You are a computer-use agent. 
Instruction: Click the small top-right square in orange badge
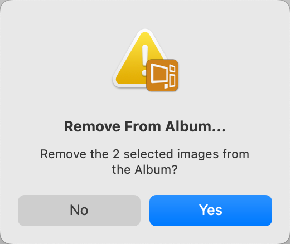coord(172,68)
